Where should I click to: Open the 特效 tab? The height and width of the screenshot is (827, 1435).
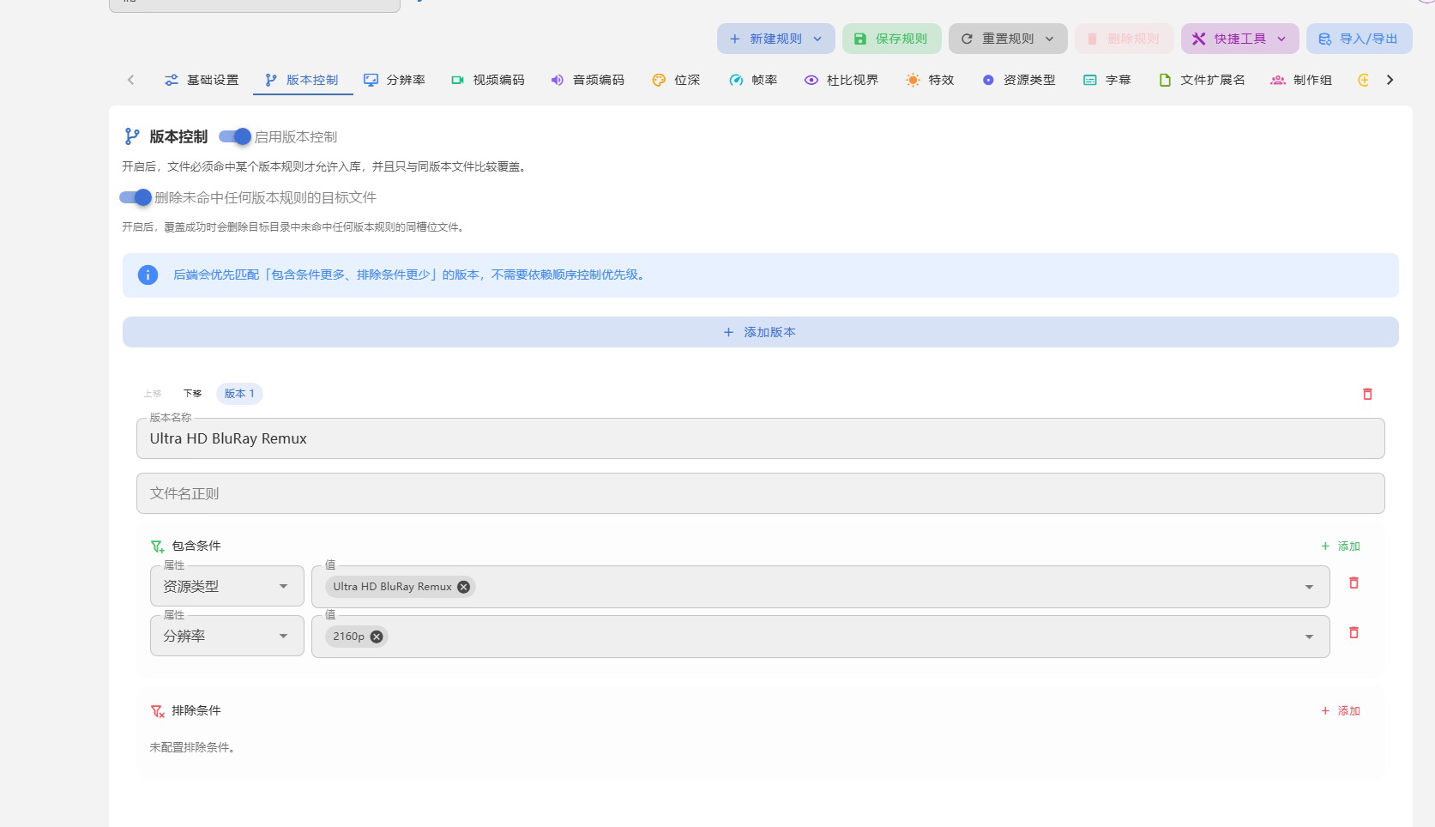point(930,80)
